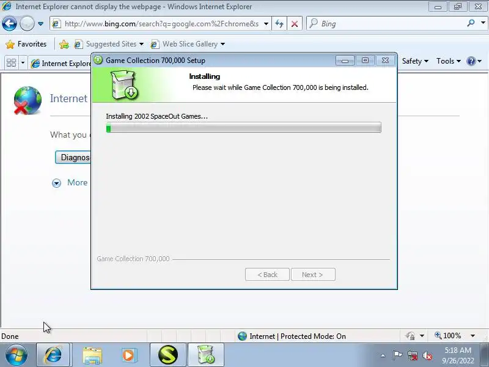This screenshot has width=489, height=367.
Task: Open the Tools menu
Action: (x=448, y=61)
